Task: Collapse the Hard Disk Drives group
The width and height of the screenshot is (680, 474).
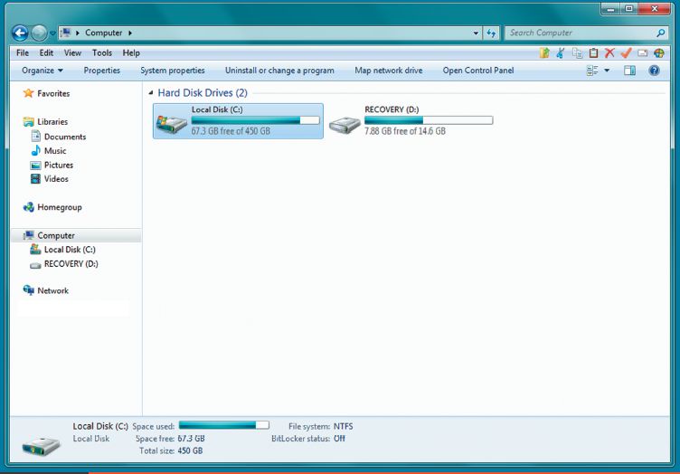Action: coord(150,93)
